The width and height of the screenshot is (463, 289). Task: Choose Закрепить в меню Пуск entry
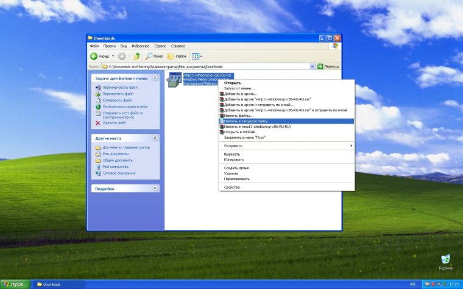pyautogui.click(x=286, y=138)
